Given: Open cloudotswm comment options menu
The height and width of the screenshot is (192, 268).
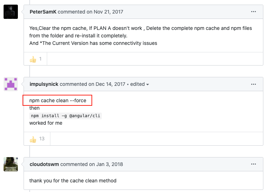Looking at the screenshot, I should [253, 164].
